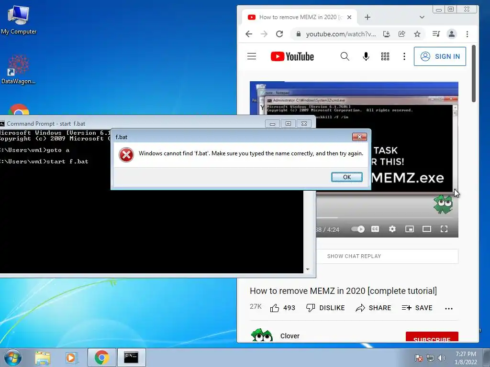Open YouTube settings three-dot menu
The width and height of the screenshot is (490, 367).
[404, 56]
